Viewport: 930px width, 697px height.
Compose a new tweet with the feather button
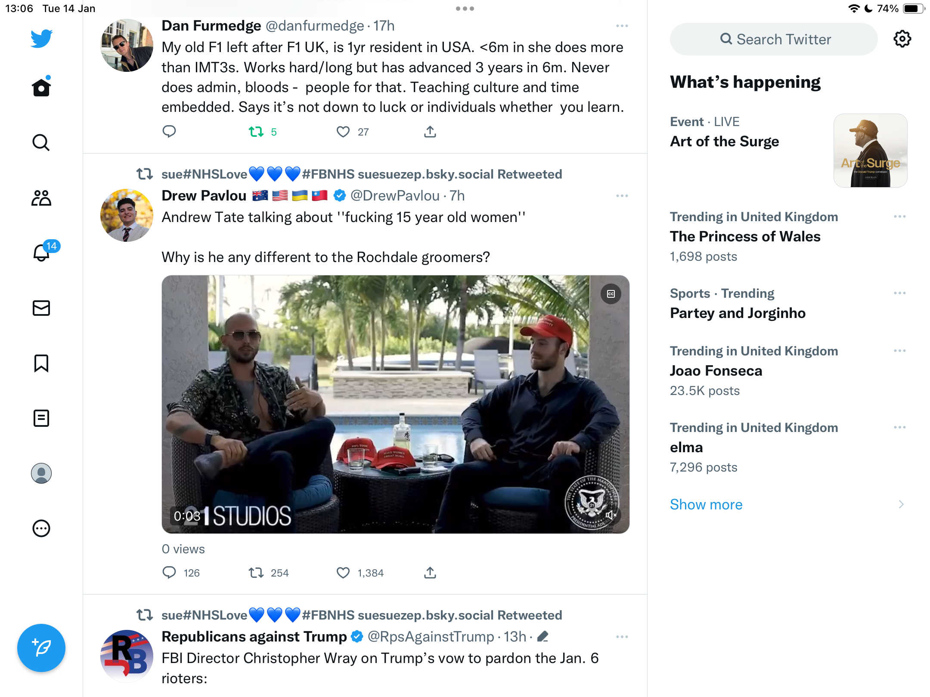click(x=41, y=648)
